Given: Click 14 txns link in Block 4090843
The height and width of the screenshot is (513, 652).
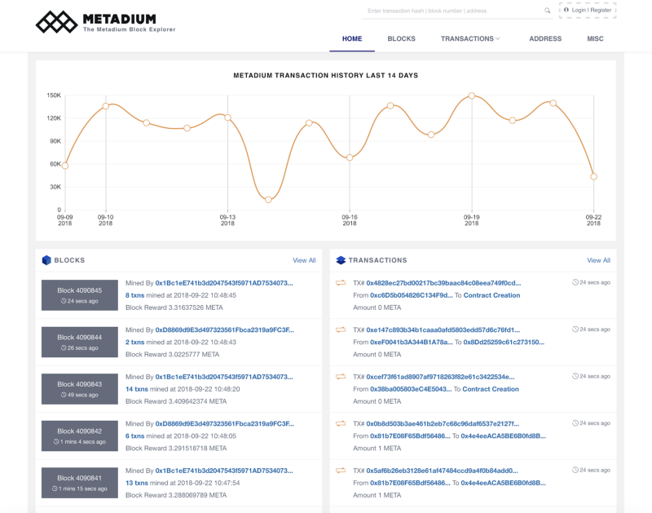Looking at the screenshot, I should (137, 389).
